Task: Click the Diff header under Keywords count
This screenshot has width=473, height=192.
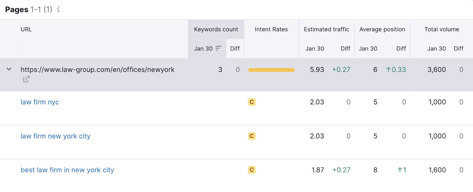Action: click(235, 48)
